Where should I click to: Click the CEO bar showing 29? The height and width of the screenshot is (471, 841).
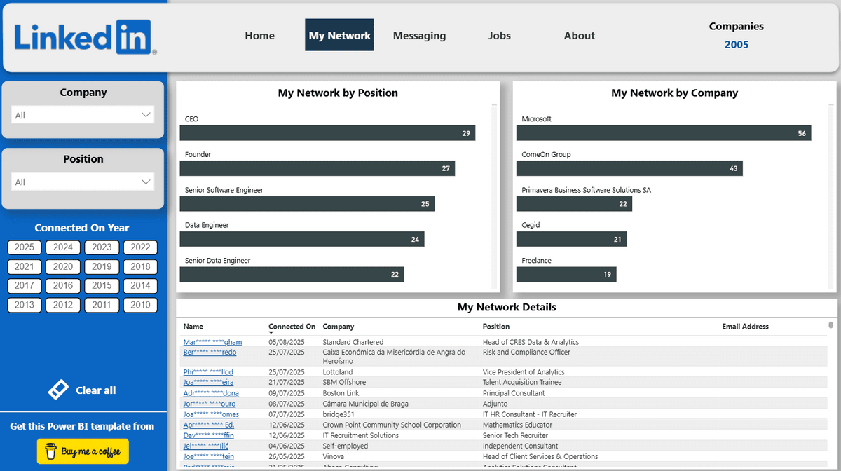coord(327,133)
